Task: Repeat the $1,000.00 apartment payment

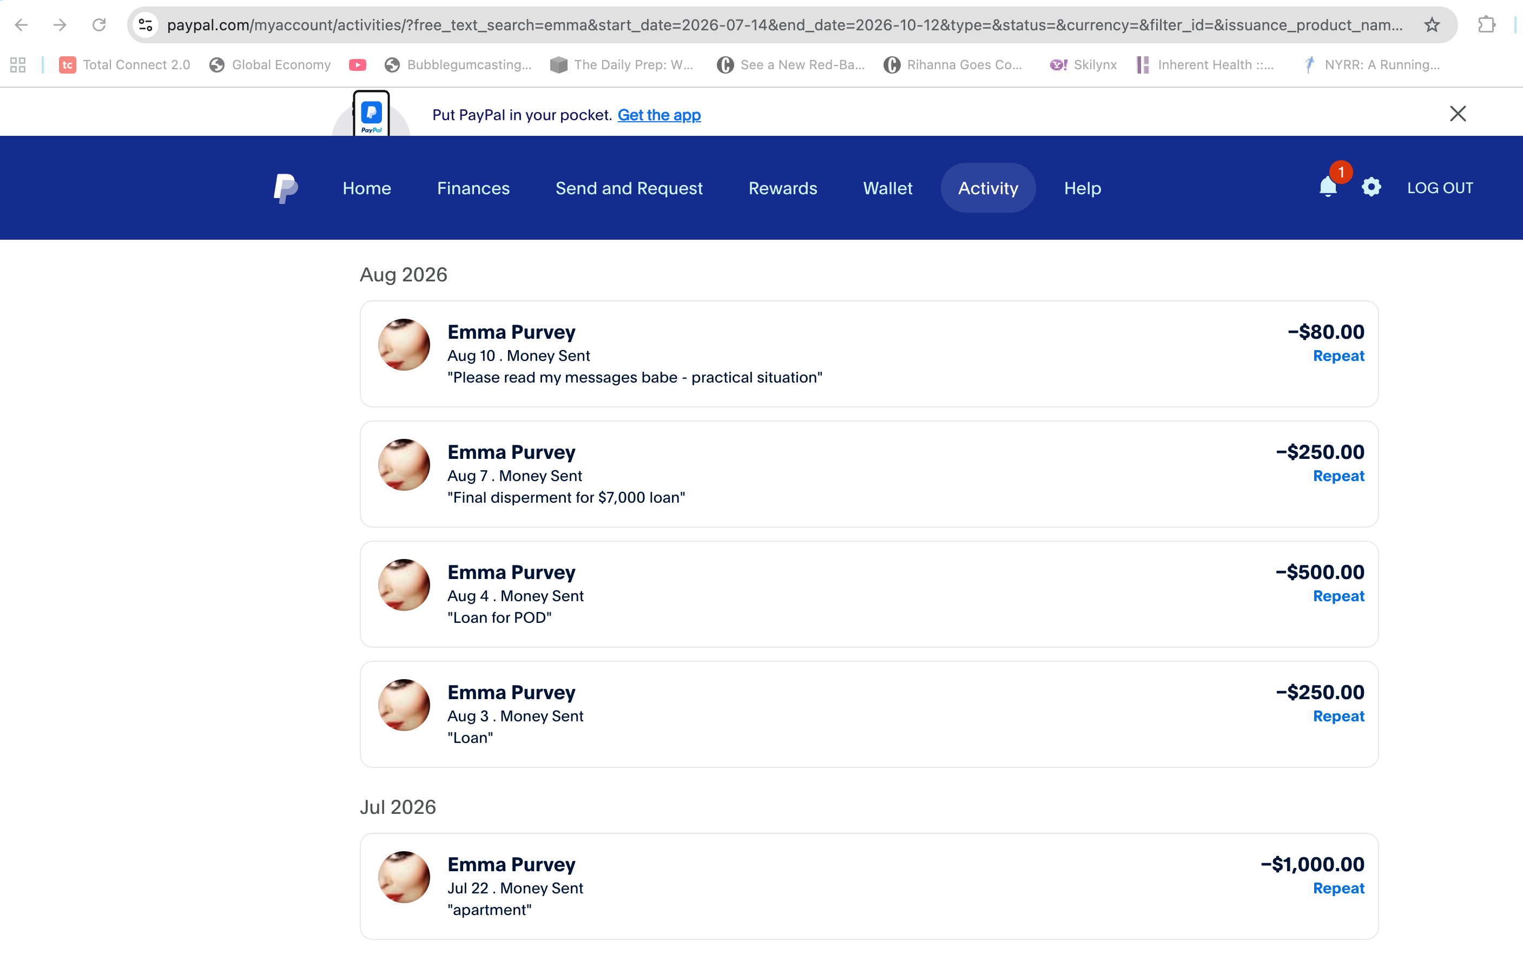Action: coord(1339,889)
